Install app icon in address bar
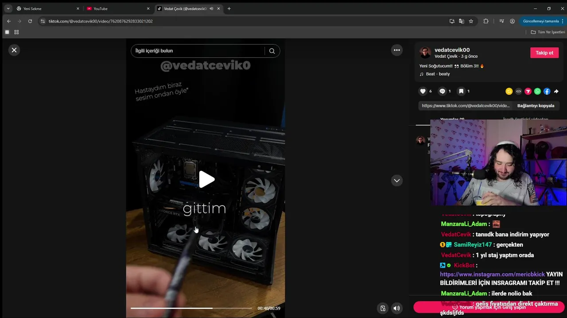Screen dimensions: 567x318 pyautogui.click(x=452, y=21)
